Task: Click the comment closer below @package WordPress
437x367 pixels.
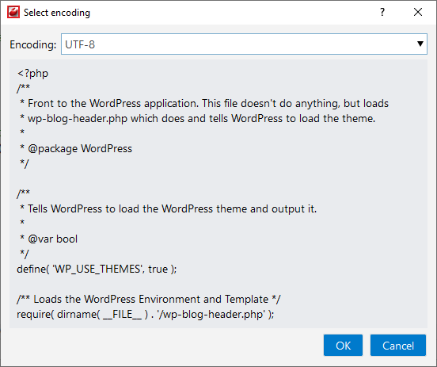Action: (x=25, y=163)
